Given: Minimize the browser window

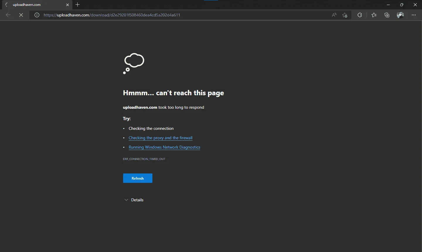Looking at the screenshot, I should point(388,5).
